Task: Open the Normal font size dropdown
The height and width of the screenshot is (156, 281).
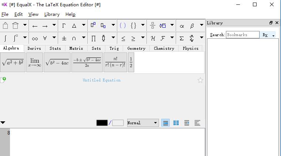Action: tap(143, 123)
